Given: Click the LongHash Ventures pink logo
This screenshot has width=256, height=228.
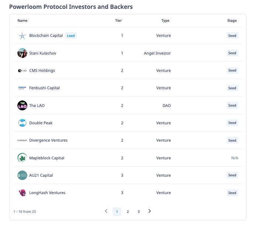Looking at the screenshot, I should [22, 193].
